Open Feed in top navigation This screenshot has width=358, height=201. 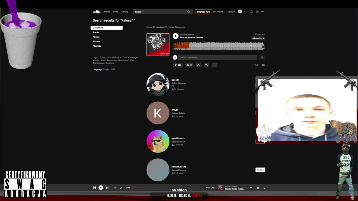click(116, 12)
